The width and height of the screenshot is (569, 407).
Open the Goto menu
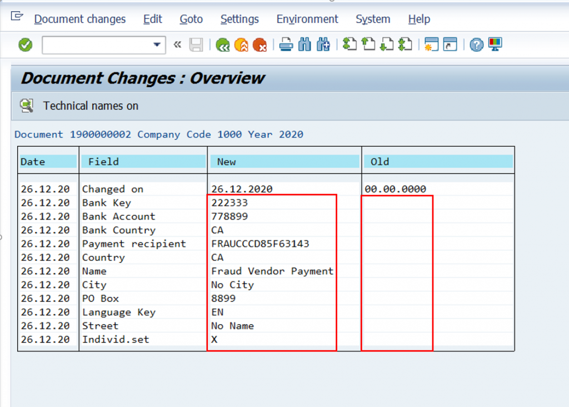(191, 19)
